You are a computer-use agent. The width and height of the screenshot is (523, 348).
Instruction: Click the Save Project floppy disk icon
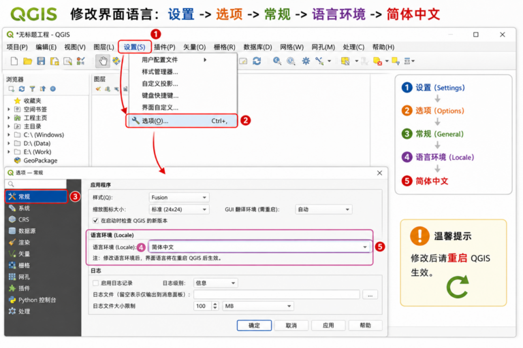[41, 61]
